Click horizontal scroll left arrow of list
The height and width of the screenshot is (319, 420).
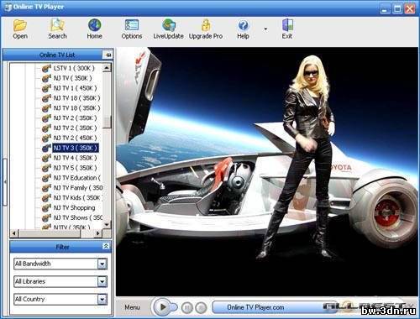pyautogui.click(x=14, y=233)
